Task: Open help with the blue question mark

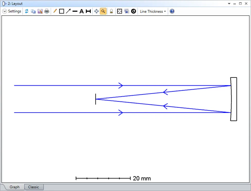Action: (x=172, y=11)
